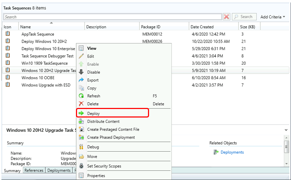The width and height of the screenshot is (291, 180).
Task: Click details pane scrollbar up arrow
Action: click(286, 138)
